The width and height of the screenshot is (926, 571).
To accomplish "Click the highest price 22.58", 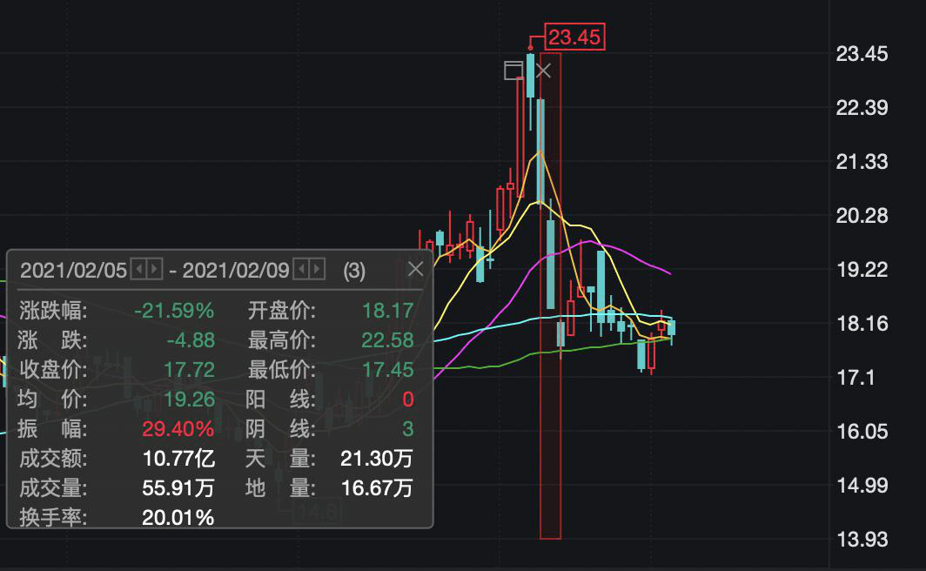I will click(387, 340).
